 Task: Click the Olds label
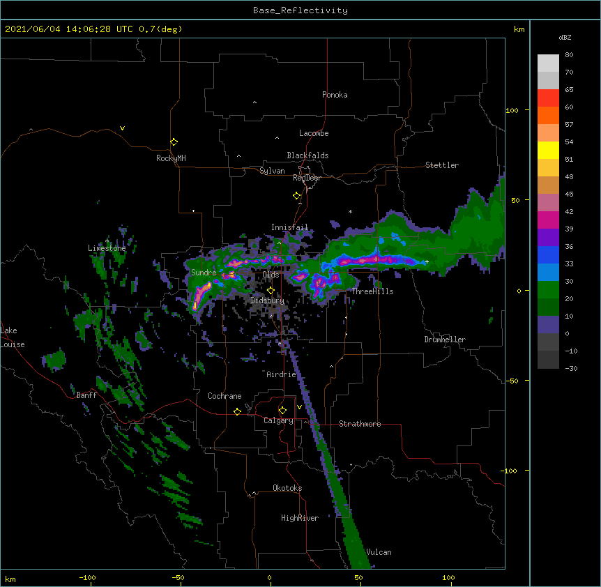point(271,275)
